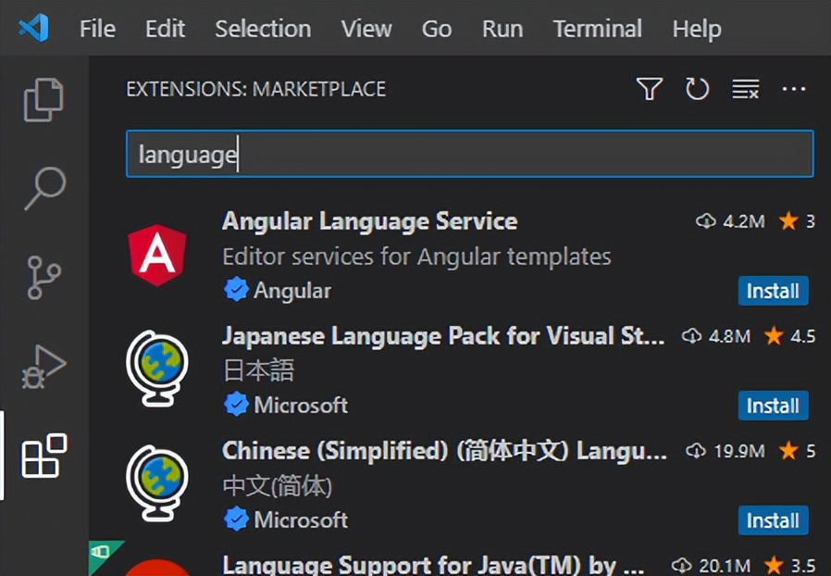Click the extensions search input field

click(x=469, y=155)
